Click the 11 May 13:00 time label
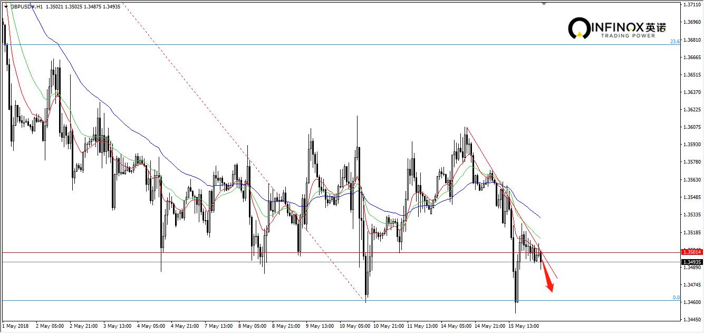This screenshot has height=333, width=704. point(422,326)
